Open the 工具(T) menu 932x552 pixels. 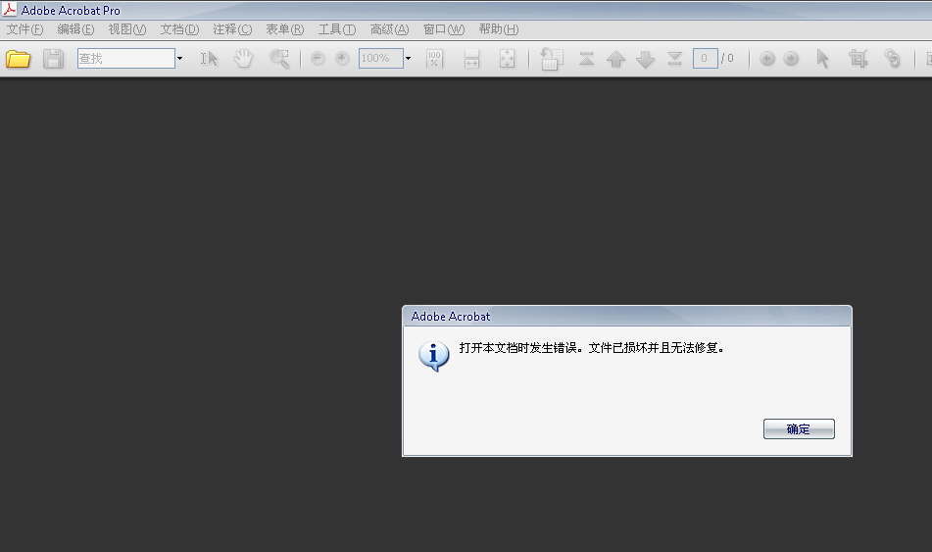337,29
